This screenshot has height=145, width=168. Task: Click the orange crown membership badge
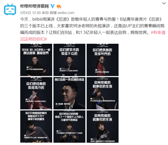pos(59,6)
